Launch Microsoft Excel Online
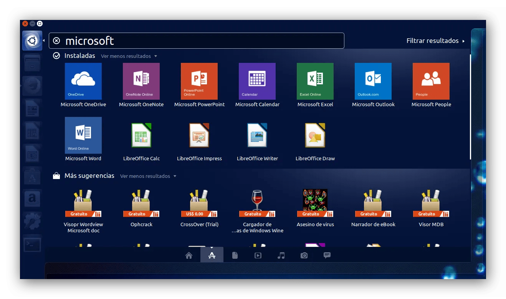Image resolution: width=506 pixels, height=299 pixels. (x=315, y=81)
